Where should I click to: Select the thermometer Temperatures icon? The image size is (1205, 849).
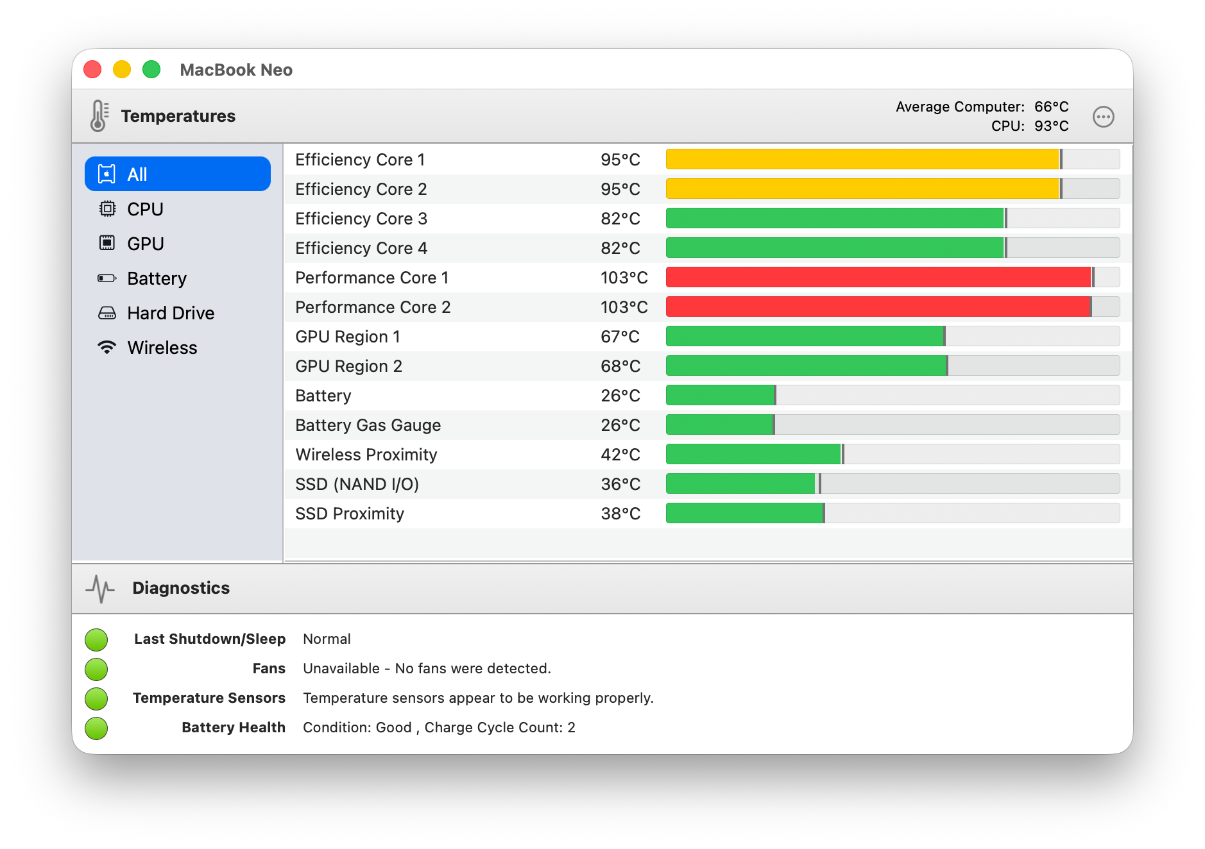coord(98,115)
